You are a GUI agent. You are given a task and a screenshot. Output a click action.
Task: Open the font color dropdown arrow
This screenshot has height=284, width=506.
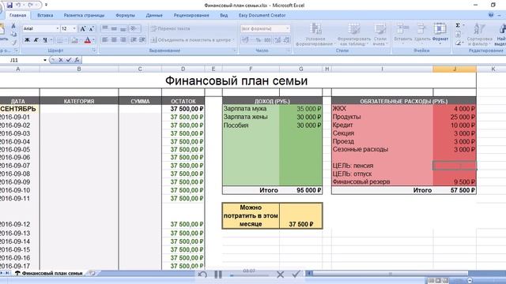coord(93,40)
